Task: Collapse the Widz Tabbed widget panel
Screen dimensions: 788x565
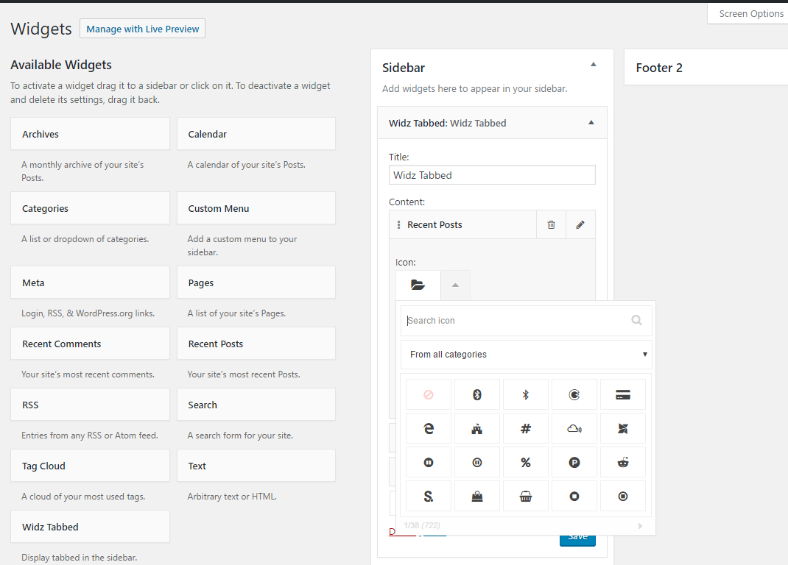Action: pyautogui.click(x=591, y=123)
